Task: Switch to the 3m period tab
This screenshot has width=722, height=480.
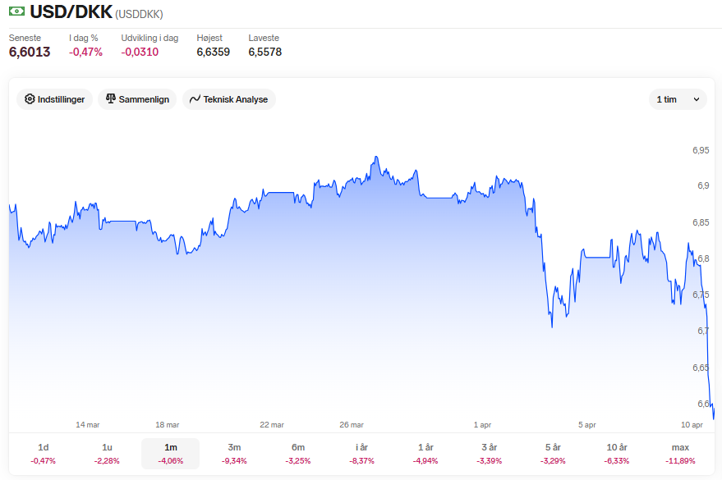Action: [x=234, y=453]
